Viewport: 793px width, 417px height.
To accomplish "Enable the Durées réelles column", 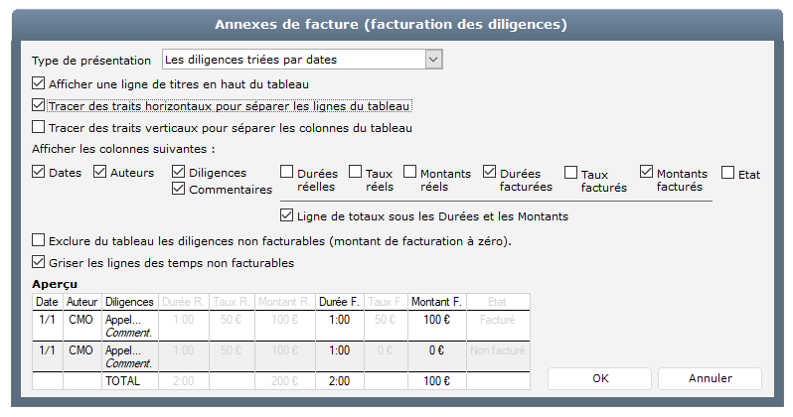I will [x=287, y=171].
